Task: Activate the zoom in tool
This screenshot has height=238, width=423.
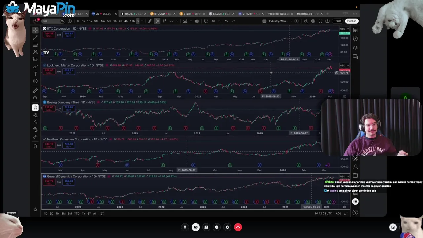Action: [x=35, y=98]
